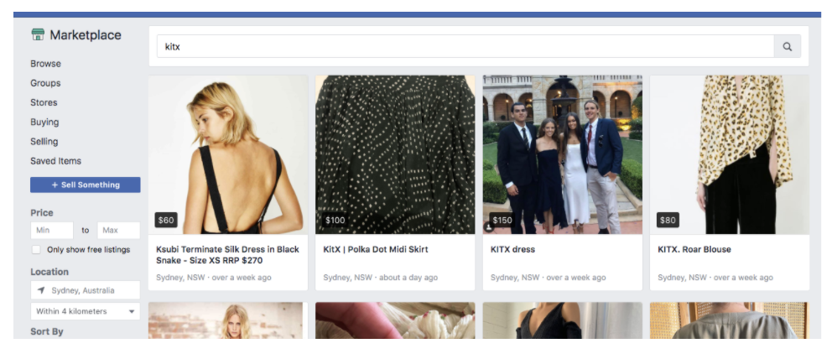
Task: Click the magnifier search button
Action: tap(788, 47)
